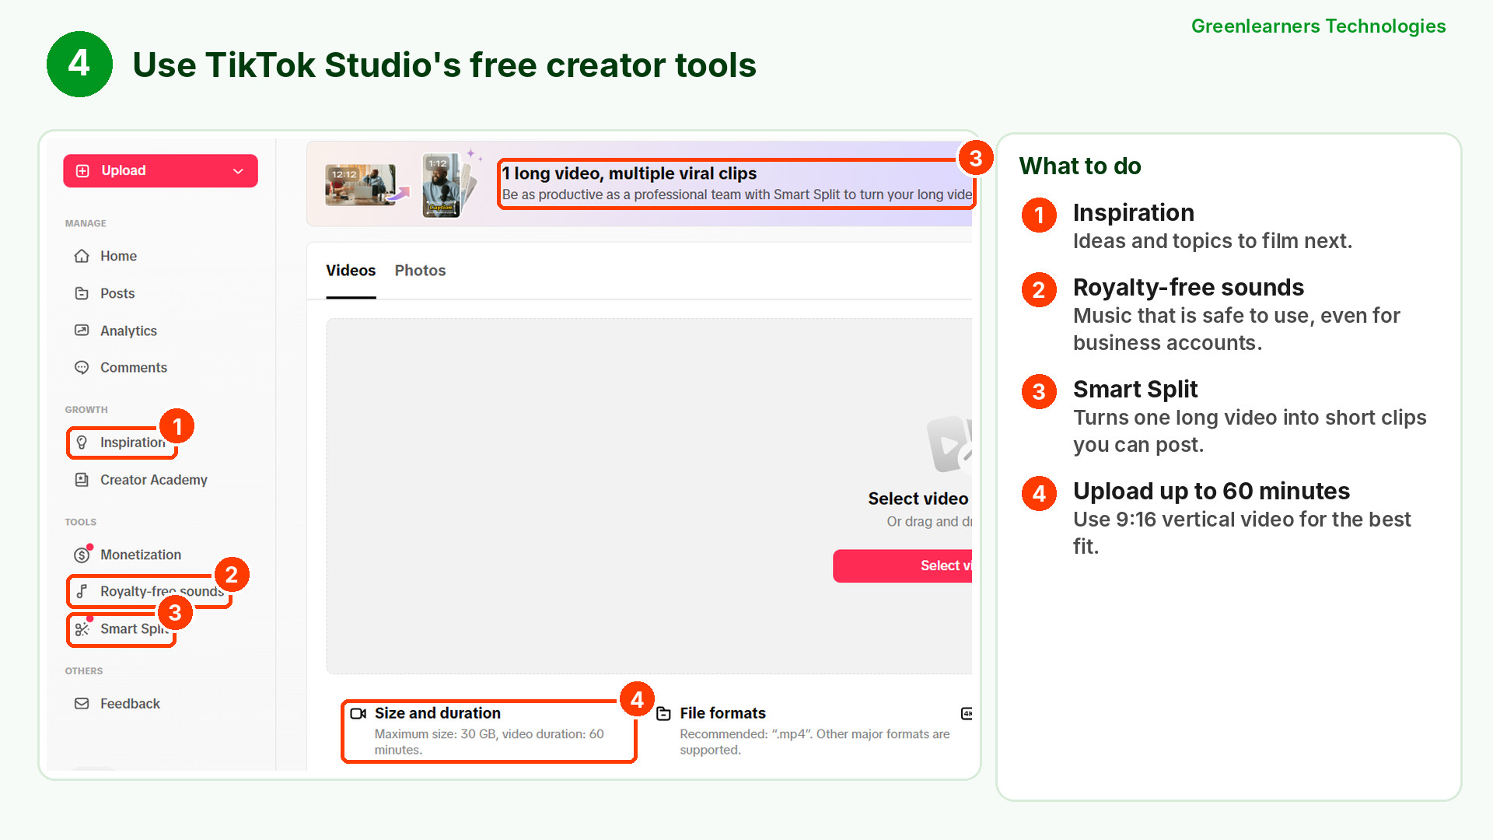Click the '1 long video, multiple viral clips' headline

coord(629,173)
